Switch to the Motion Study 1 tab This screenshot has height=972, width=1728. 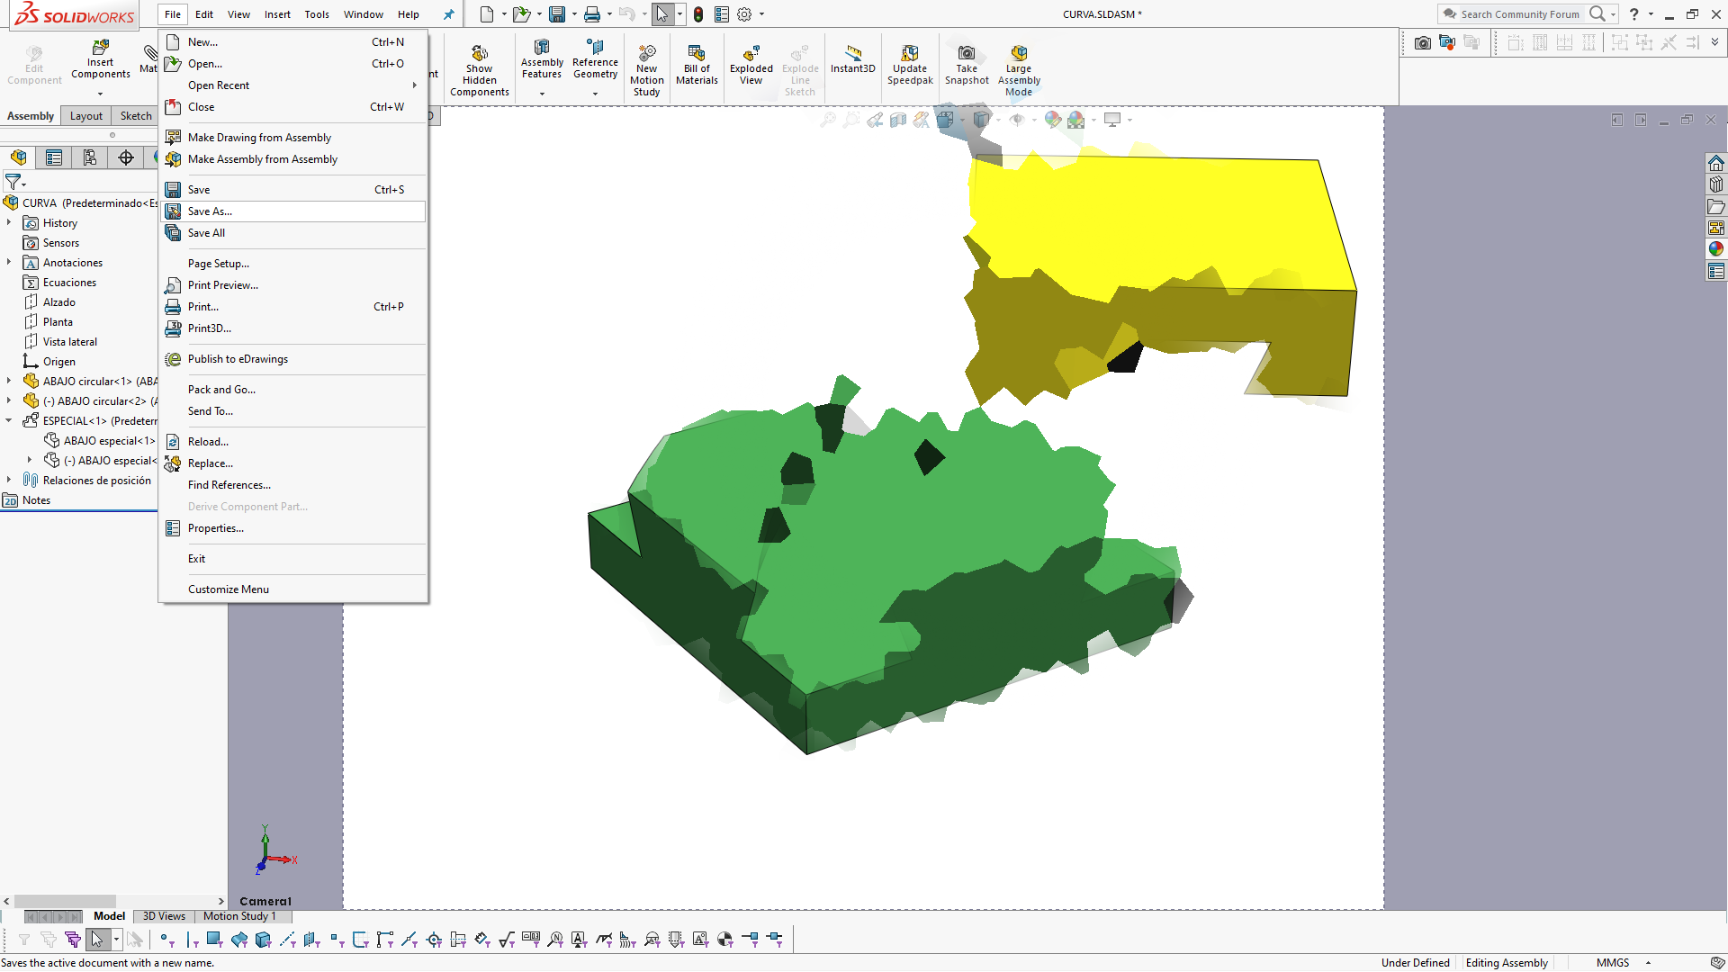click(x=239, y=916)
